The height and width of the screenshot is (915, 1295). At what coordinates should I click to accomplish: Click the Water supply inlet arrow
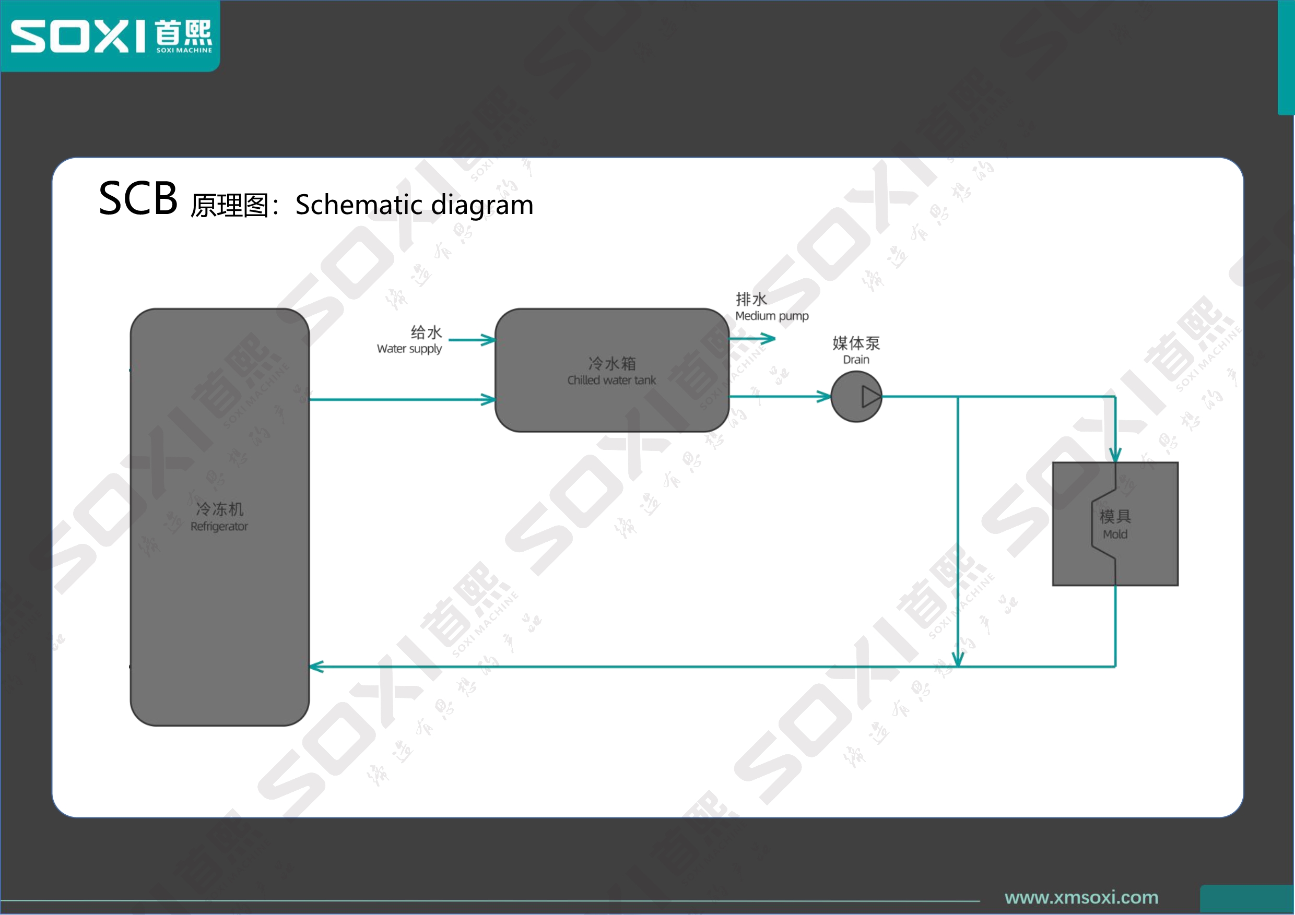tap(472, 340)
